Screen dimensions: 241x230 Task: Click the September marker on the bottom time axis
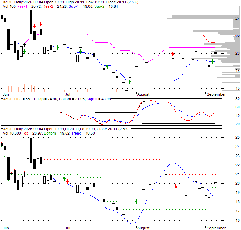(216, 228)
